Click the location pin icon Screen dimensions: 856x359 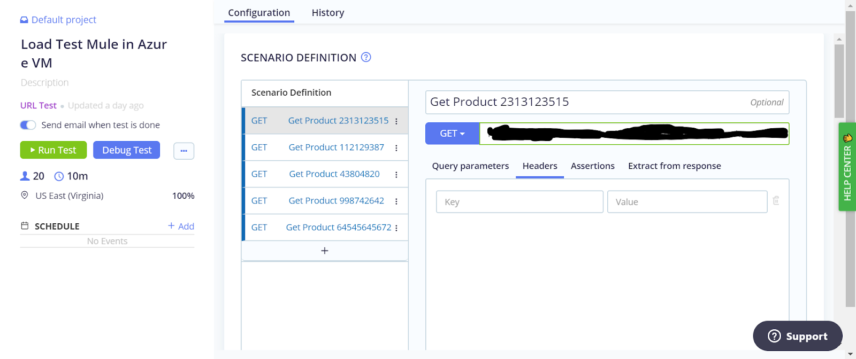[25, 196]
